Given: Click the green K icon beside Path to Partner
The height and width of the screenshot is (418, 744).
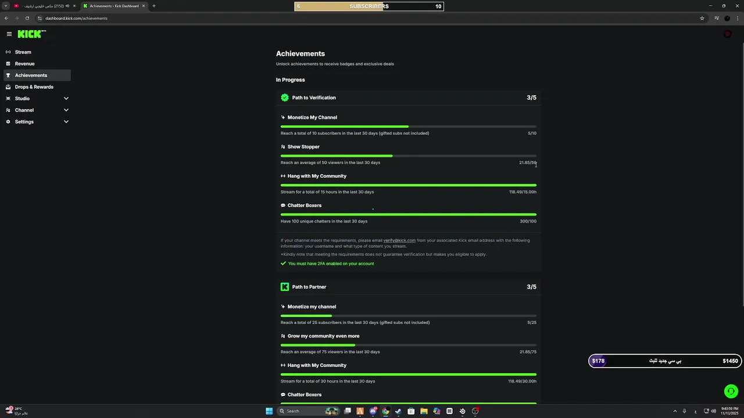Looking at the screenshot, I should [x=285, y=287].
